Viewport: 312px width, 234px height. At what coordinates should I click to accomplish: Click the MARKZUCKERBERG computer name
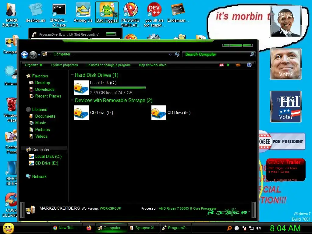click(x=60, y=208)
